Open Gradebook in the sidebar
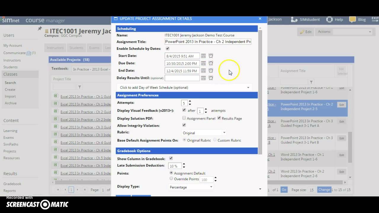 click(x=12, y=184)
